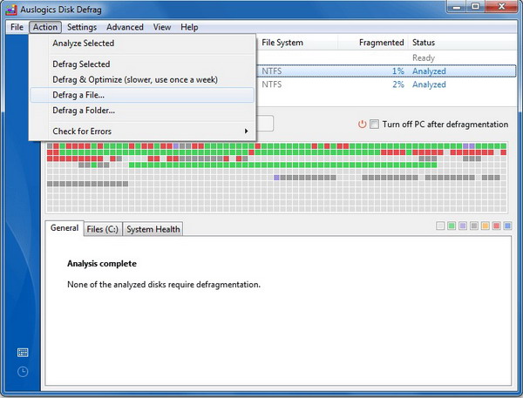Expand the Check for Errors submenu
Viewport: 523px width, 398px height.
[x=142, y=131]
